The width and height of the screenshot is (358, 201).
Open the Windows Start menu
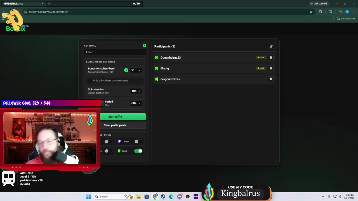(x=88, y=197)
